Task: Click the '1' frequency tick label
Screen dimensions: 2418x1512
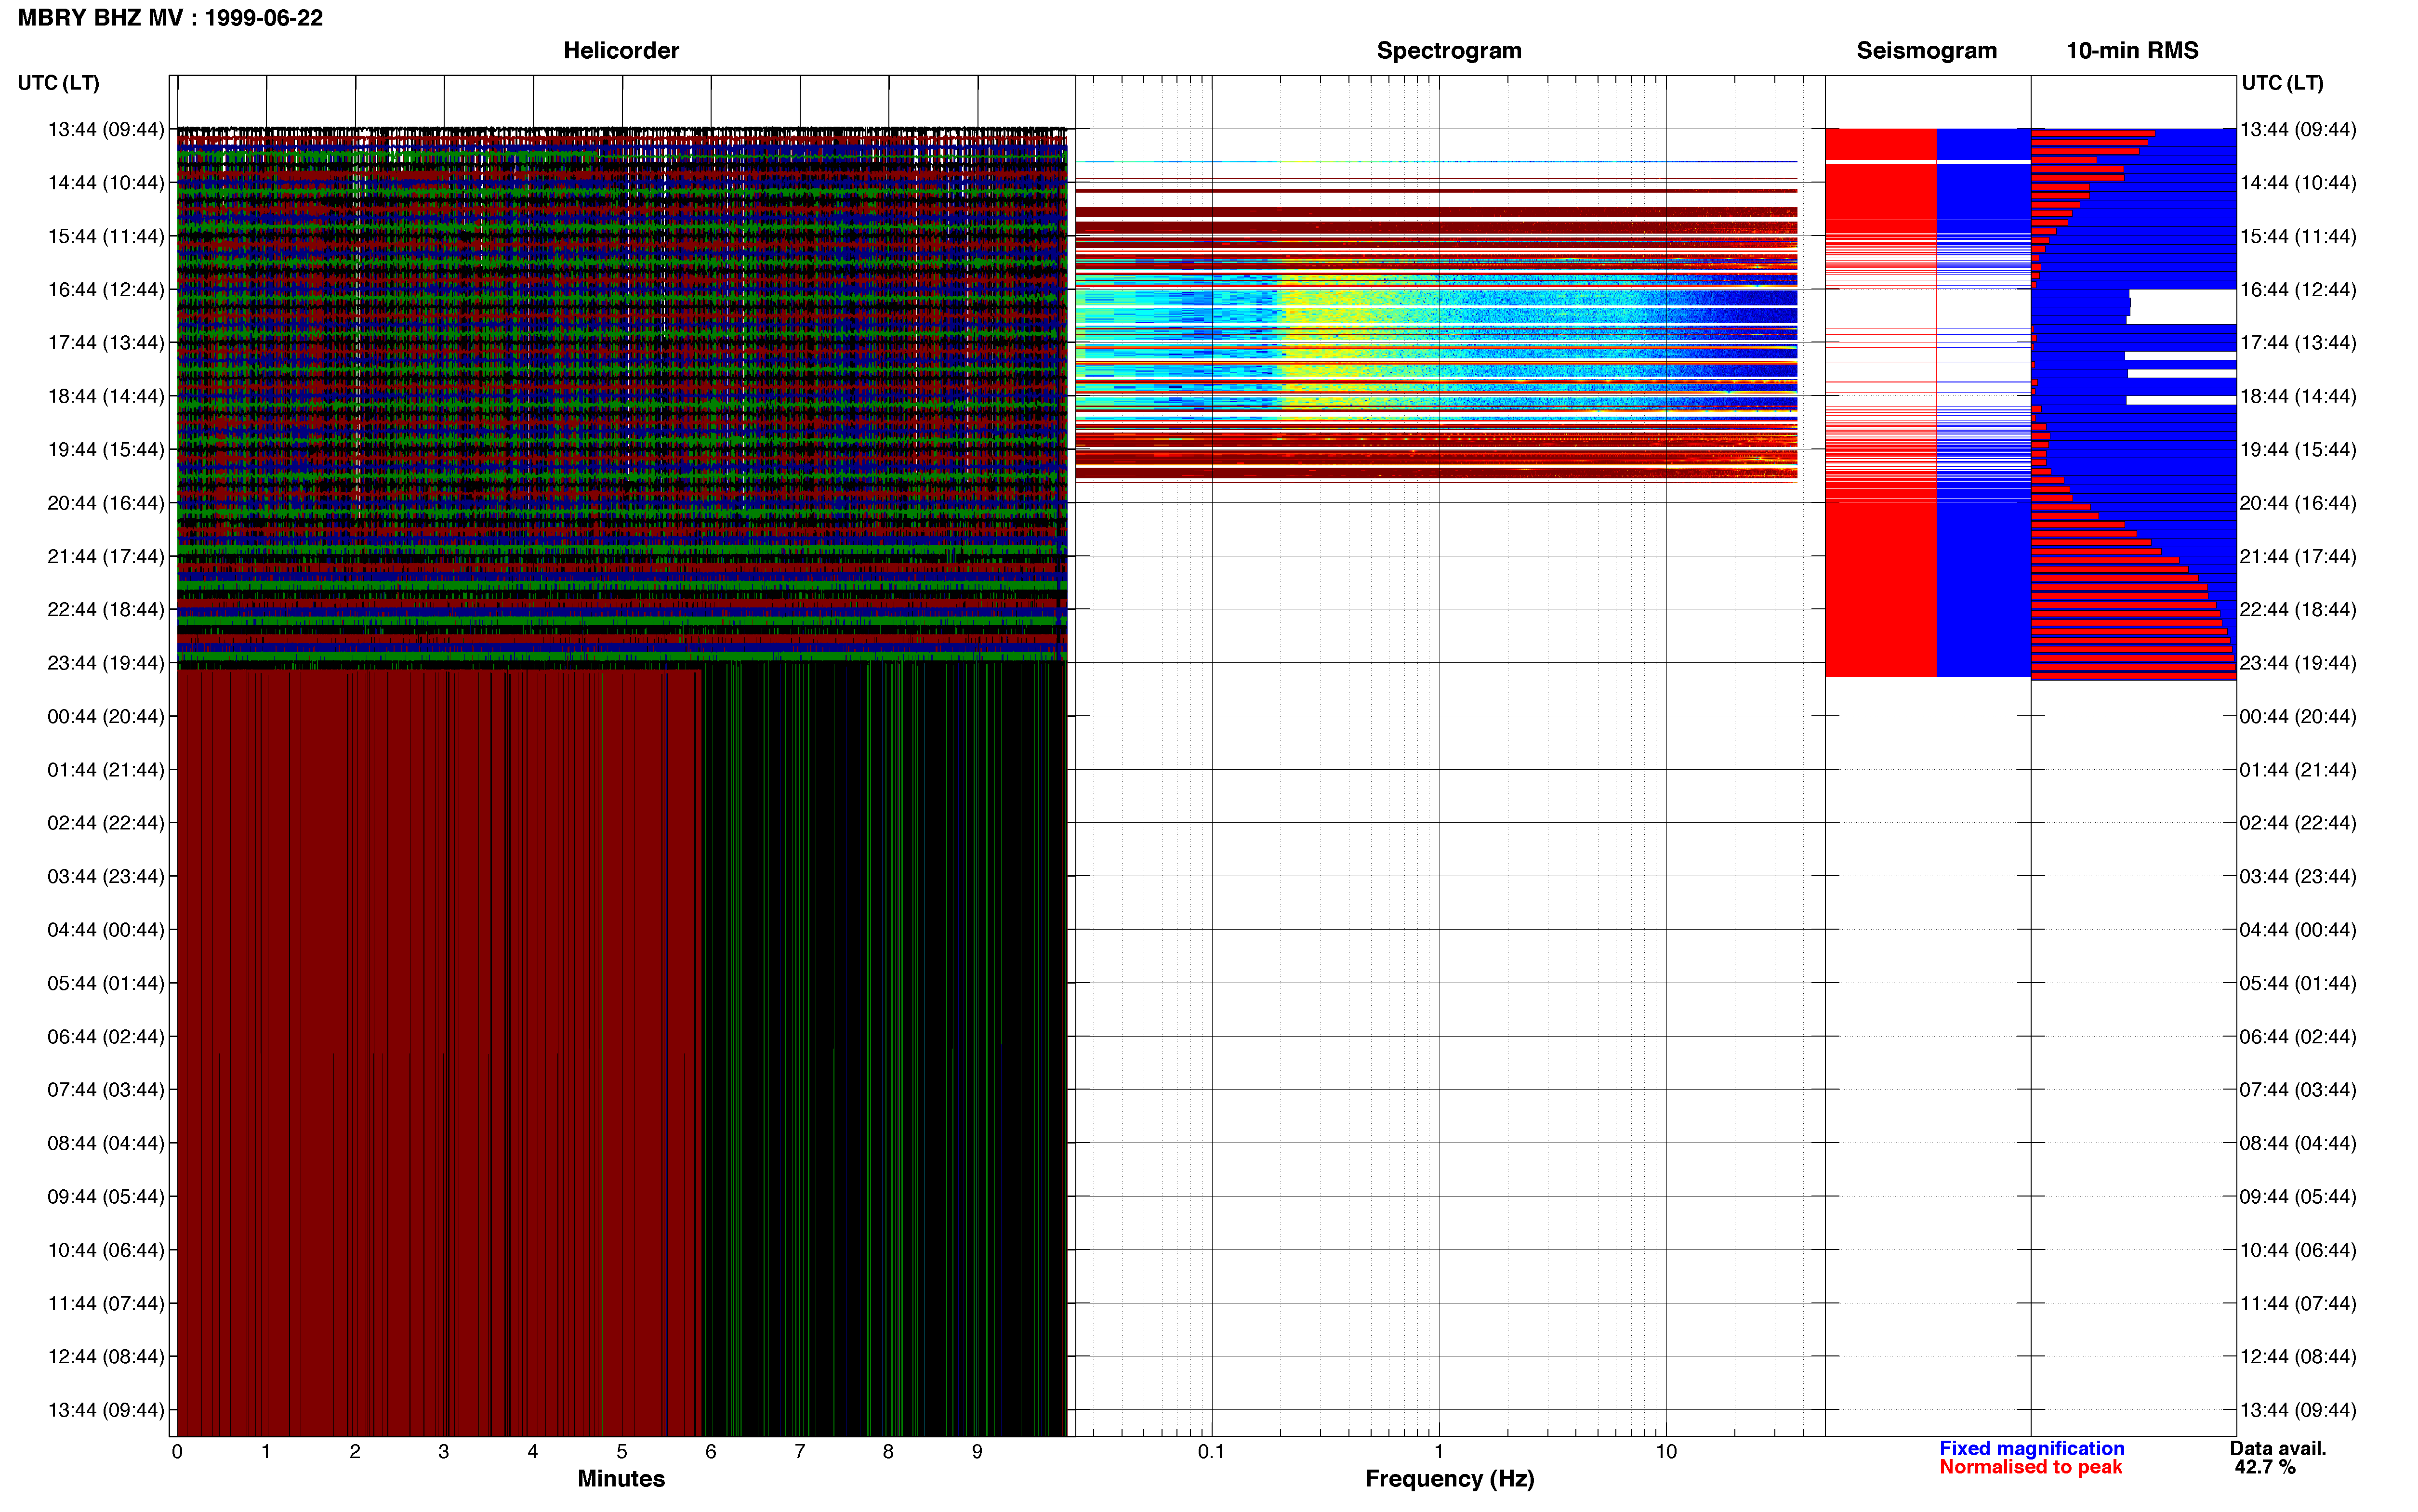Action: (x=1439, y=1452)
